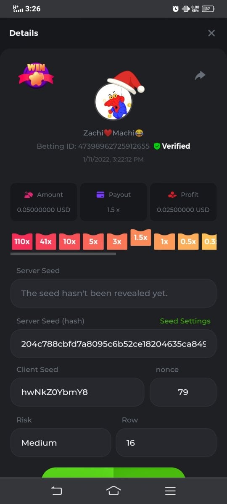
Task: Tap the share arrow icon
Action: [200, 75]
